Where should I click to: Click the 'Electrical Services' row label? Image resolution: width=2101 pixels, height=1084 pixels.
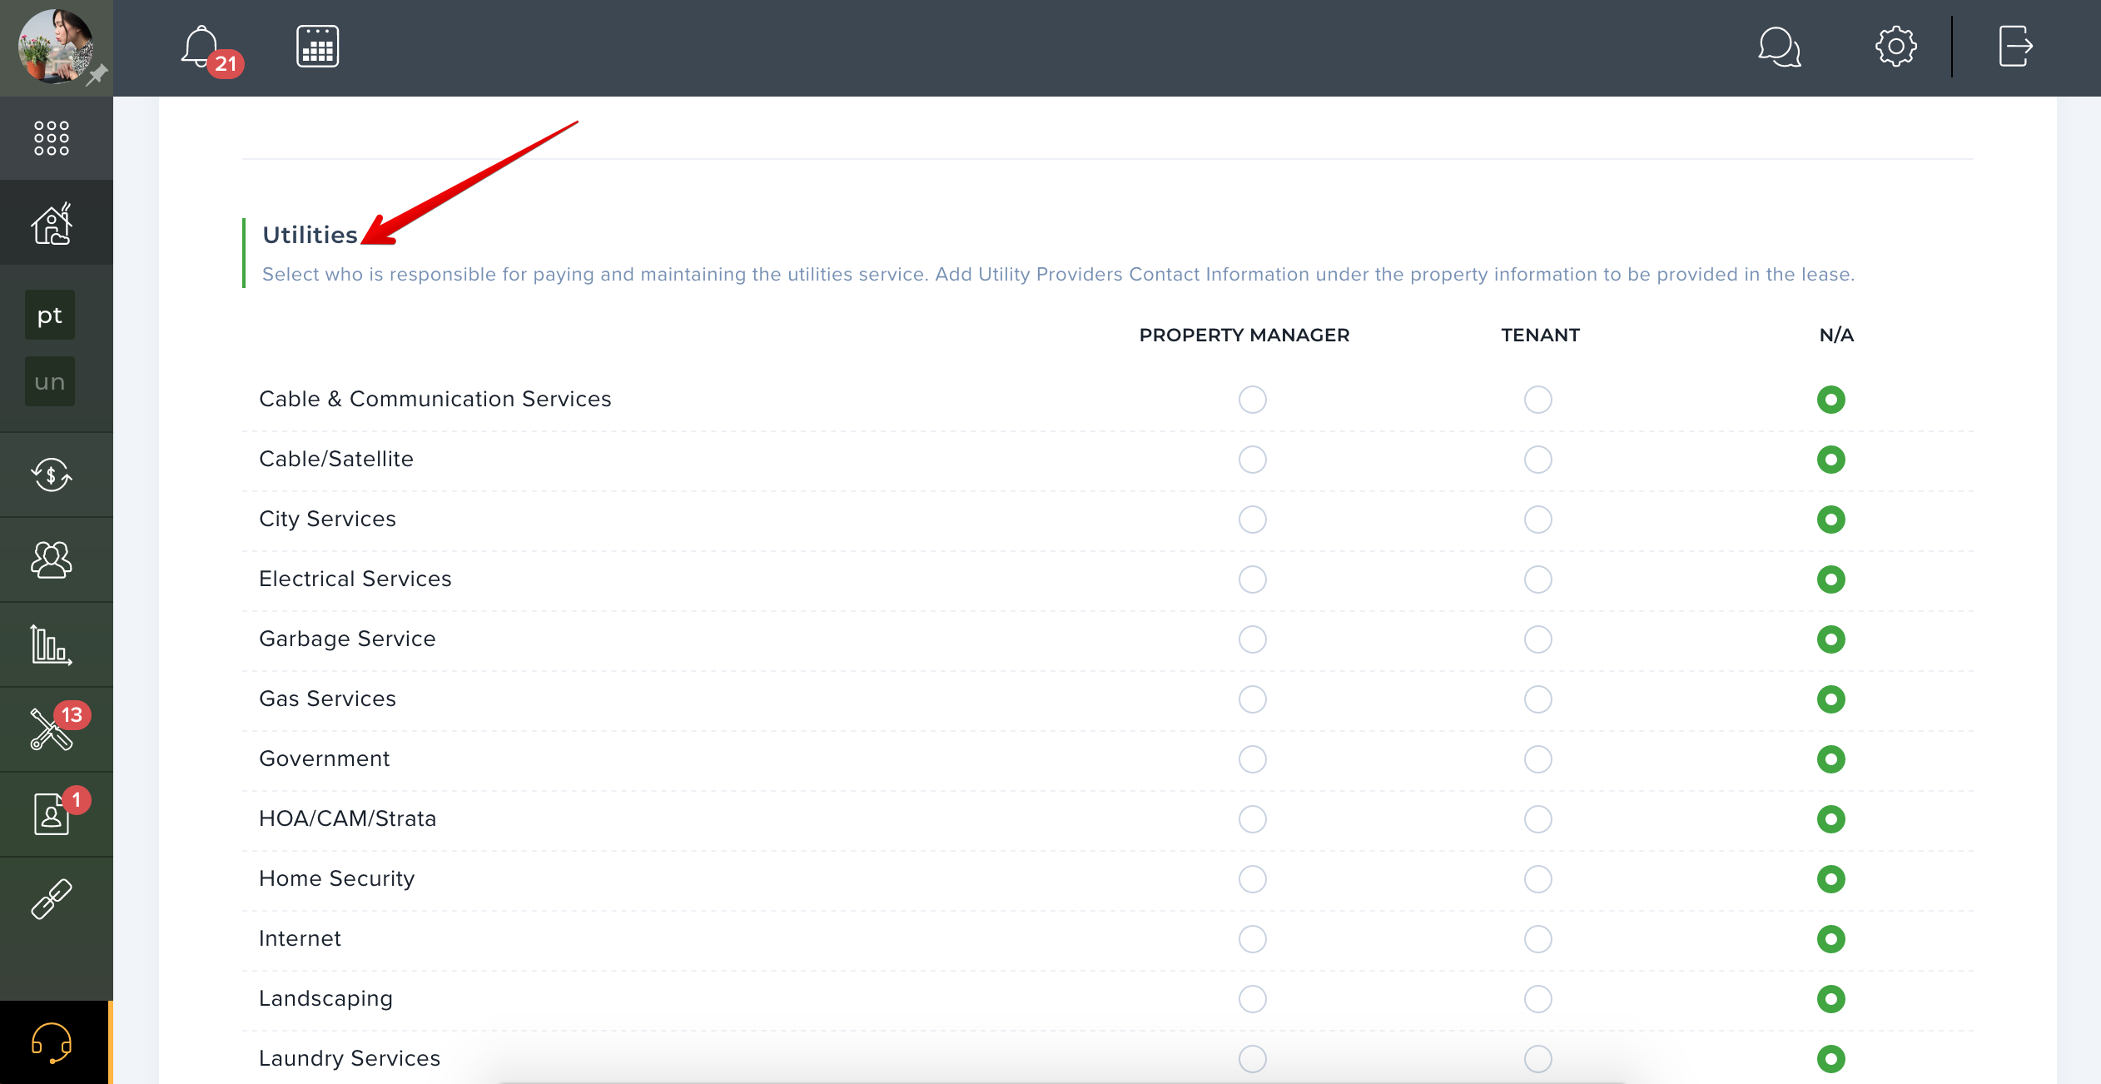355,579
